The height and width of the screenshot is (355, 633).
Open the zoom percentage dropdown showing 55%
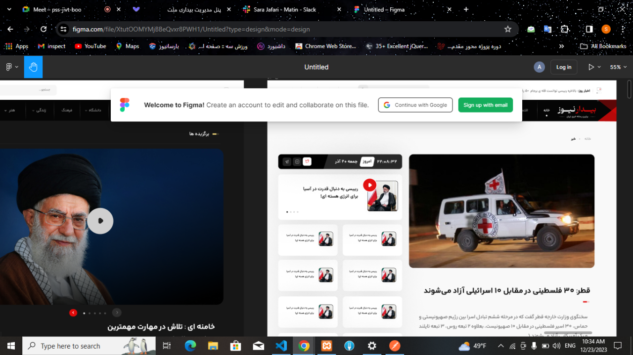coord(618,67)
